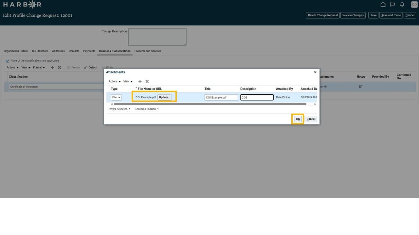419x235 pixels.
Task: Click Save and Close button
Action: pos(391,15)
